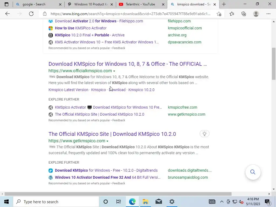This screenshot has height=207, width=276.
Task: Open KMS Activator Windows 10 link
Action: coord(107,42)
